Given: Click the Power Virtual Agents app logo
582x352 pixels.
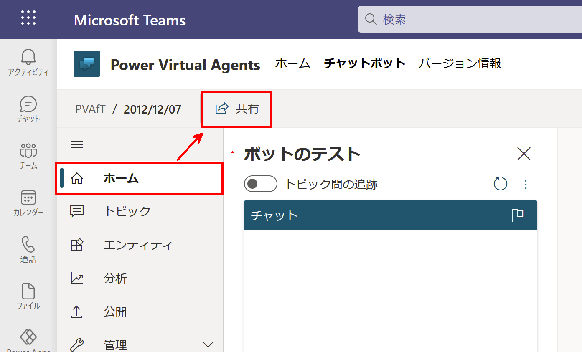Looking at the screenshot, I should click(x=87, y=64).
